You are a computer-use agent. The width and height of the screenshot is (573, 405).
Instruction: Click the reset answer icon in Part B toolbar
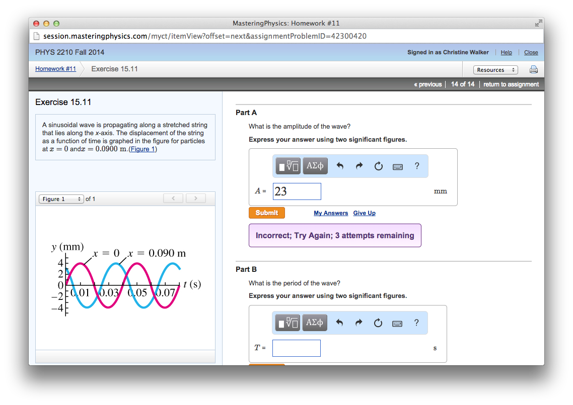click(x=378, y=323)
